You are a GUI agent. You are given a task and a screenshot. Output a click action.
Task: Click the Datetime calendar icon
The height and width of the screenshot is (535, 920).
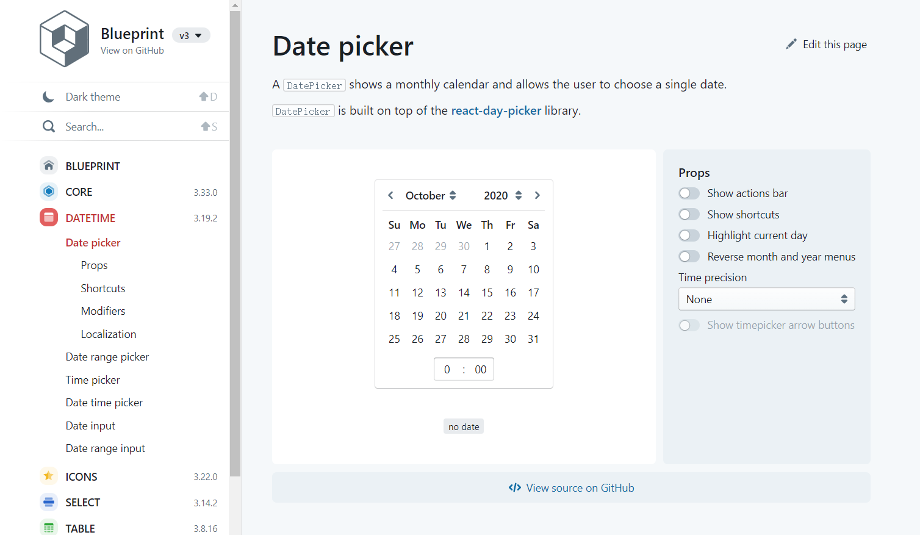coord(49,218)
